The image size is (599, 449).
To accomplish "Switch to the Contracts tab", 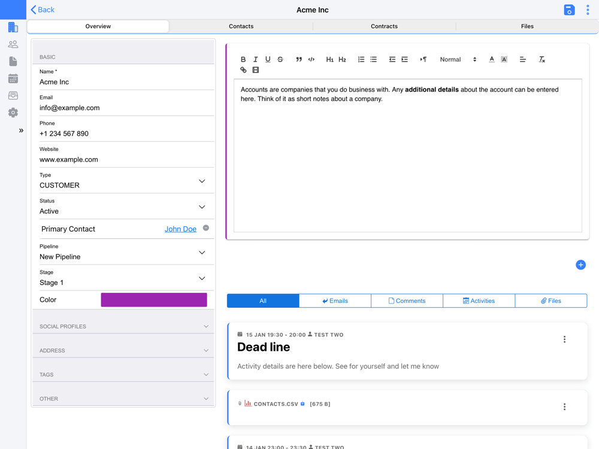I will pos(385,26).
